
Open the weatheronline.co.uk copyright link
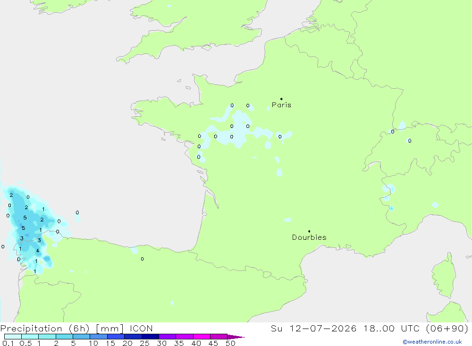point(432,342)
